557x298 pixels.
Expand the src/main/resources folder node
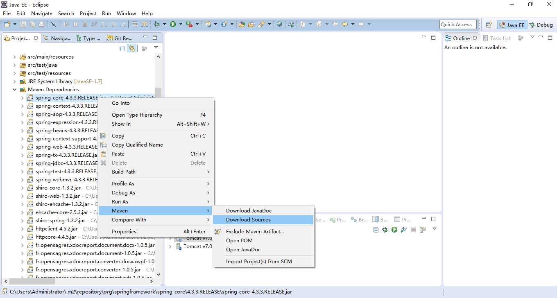[15, 57]
